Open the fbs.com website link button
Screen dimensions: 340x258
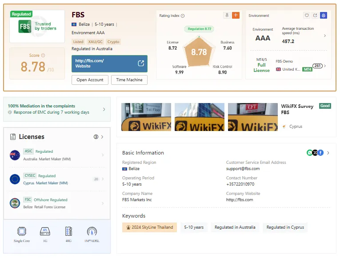(109, 64)
